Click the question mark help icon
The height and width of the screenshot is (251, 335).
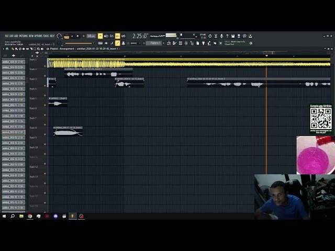[x=227, y=36]
